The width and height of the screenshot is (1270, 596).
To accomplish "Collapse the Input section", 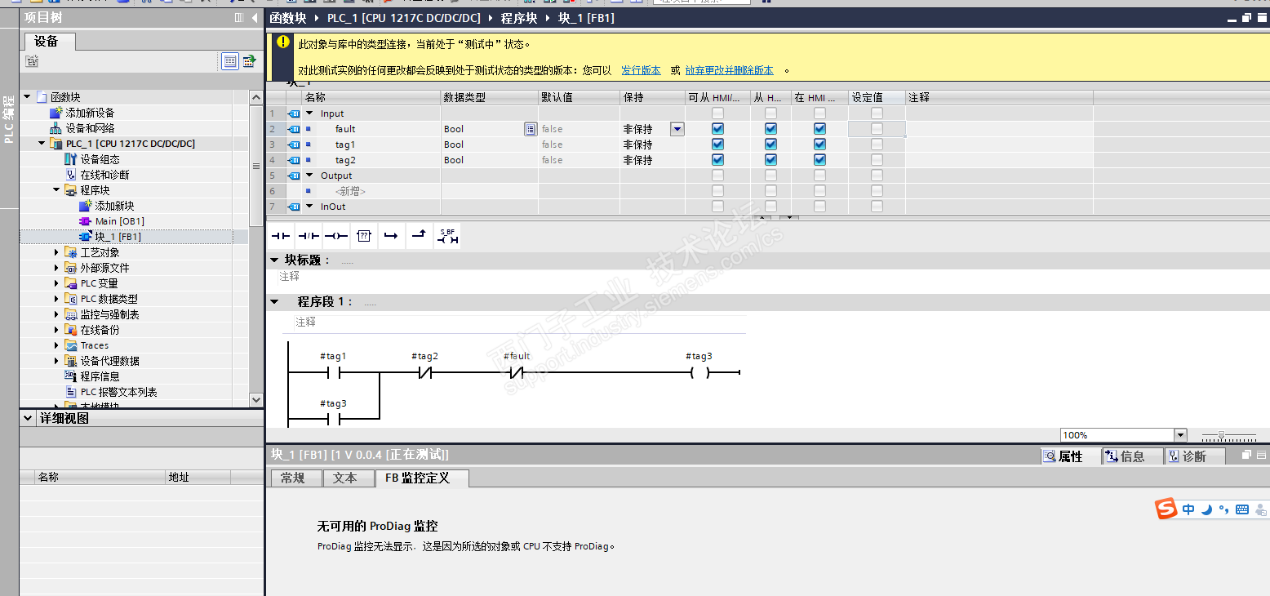I will [309, 113].
